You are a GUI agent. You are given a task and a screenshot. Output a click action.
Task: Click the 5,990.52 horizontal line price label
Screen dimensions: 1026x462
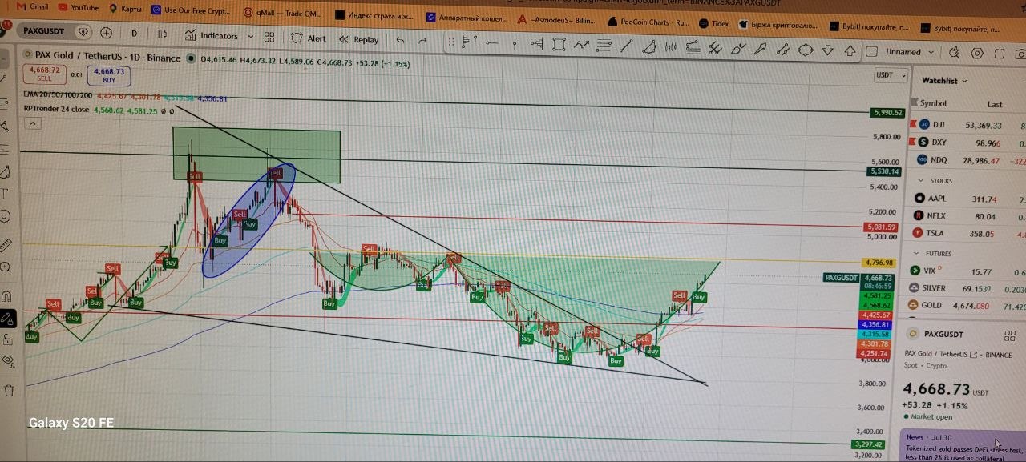point(887,113)
